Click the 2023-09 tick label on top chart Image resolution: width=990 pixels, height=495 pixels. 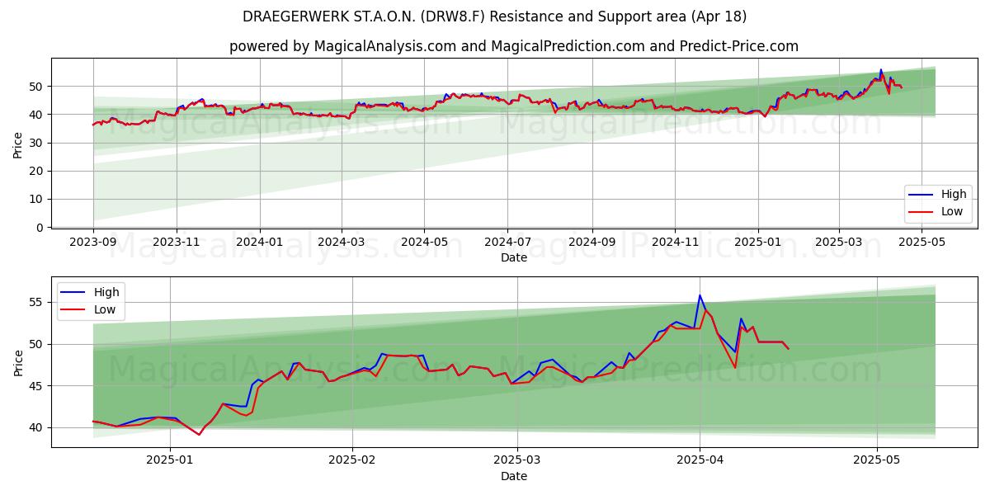pos(93,243)
